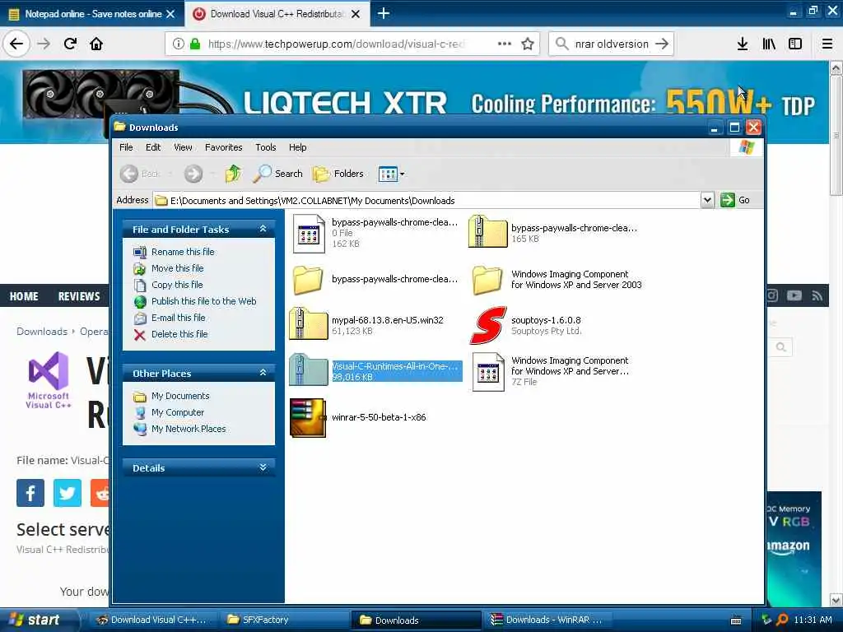Open My Network Places link
Viewport: 843px width, 632px height.
point(189,429)
